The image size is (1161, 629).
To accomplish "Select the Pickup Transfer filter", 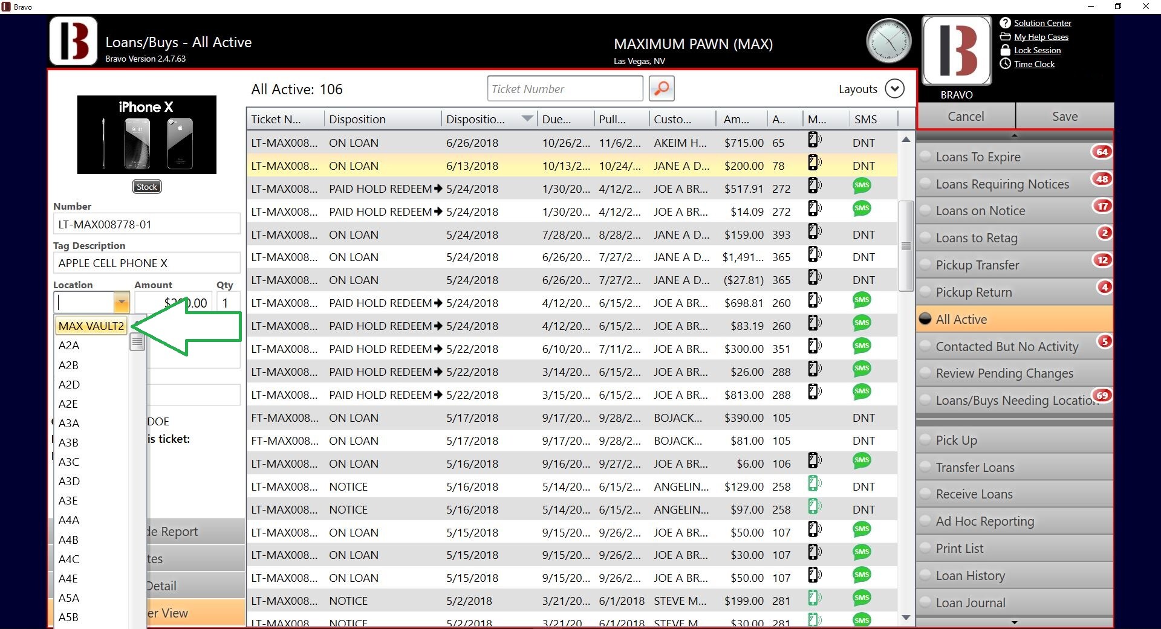I will pos(1015,265).
